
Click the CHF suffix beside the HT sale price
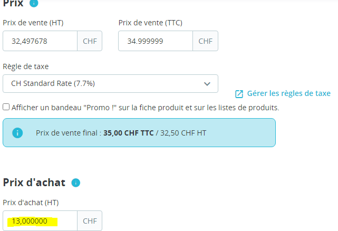click(x=90, y=41)
